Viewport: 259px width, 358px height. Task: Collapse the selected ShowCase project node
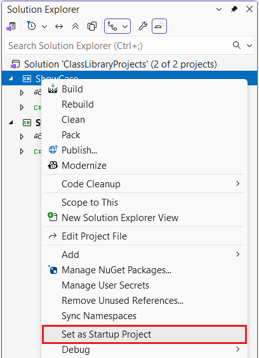click(11, 79)
